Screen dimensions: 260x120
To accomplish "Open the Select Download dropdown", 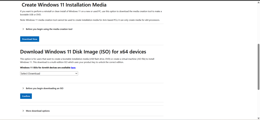I will point(49,73).
